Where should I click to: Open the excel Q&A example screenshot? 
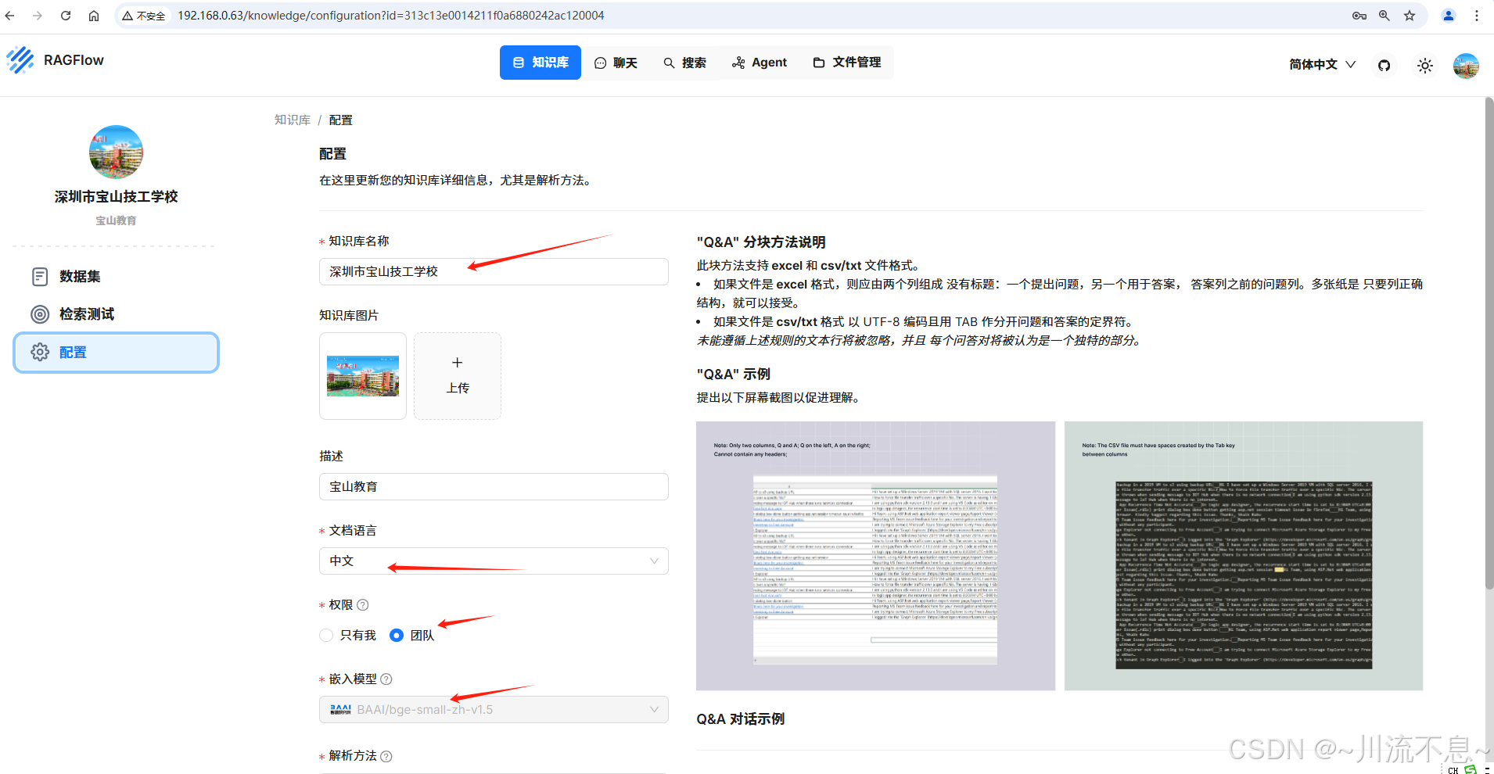pos(875,556)
